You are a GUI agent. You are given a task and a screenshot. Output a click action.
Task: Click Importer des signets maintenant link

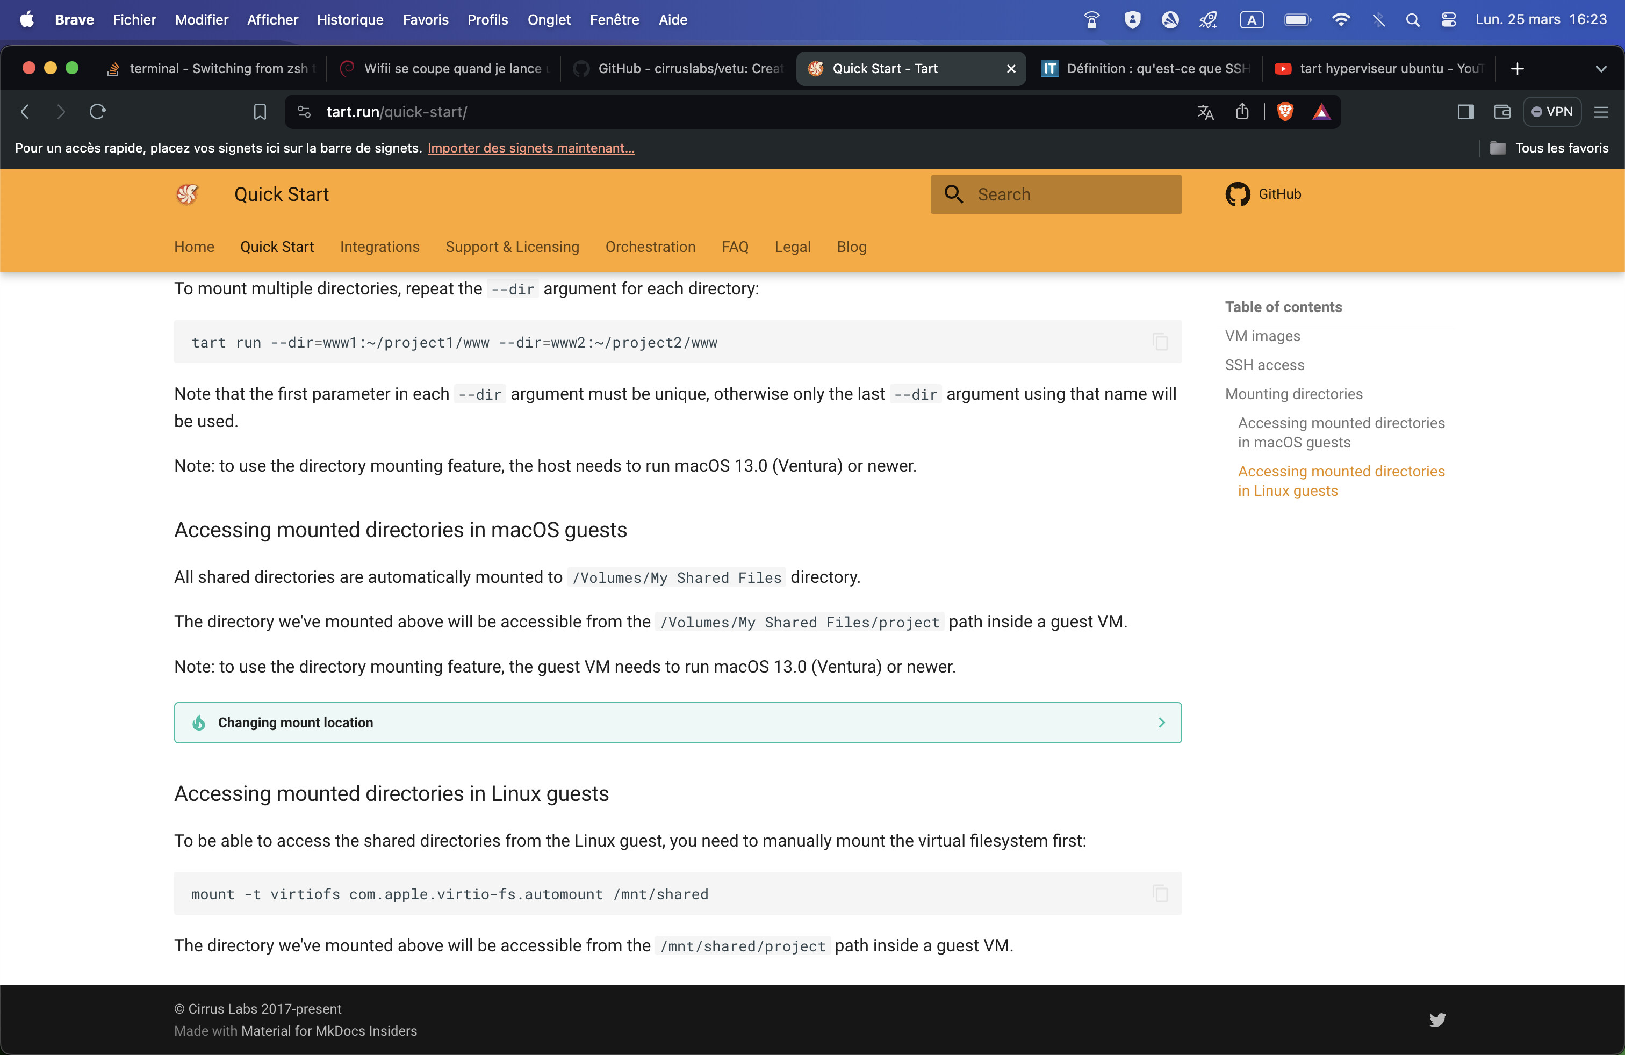pos(530,148)
